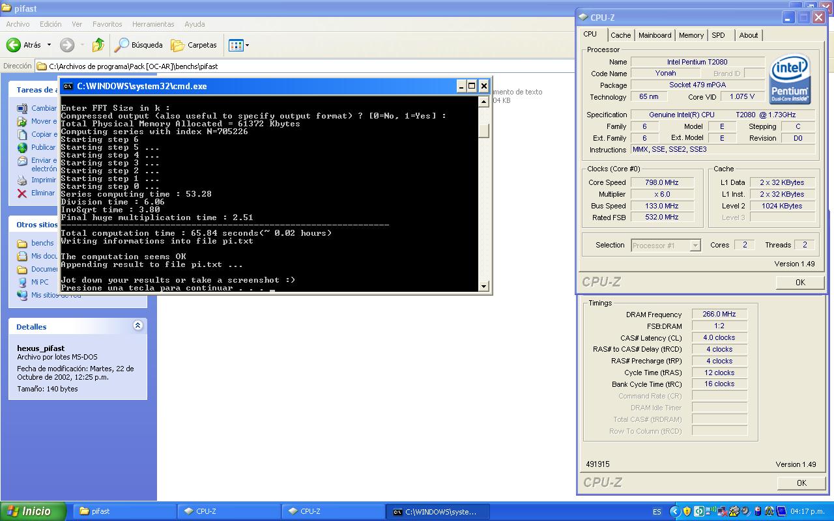Expand hidden tray icons arrow
This screenshot has width=834, height=521.
pyautogui.click(x=675, y=511)
